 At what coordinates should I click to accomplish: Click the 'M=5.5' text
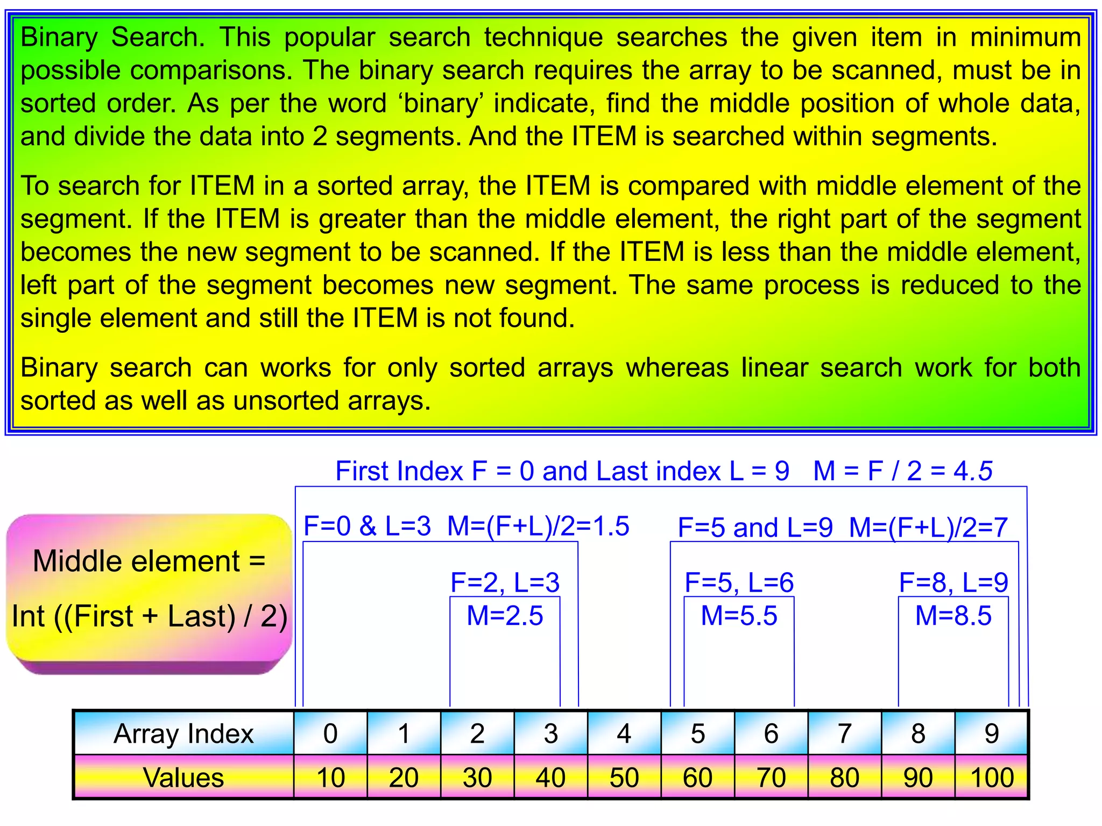pyautogui.click(x=739, y=616)
